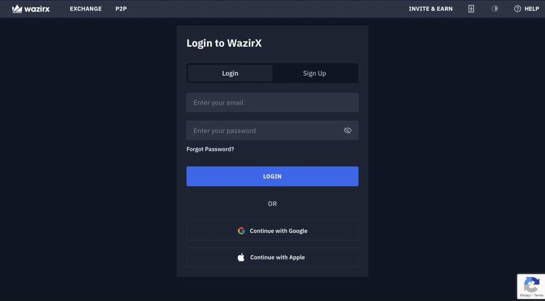Click the Login to WazirX heading
The width and height of the screenshot is (545, 301).
tap(224, 43)
